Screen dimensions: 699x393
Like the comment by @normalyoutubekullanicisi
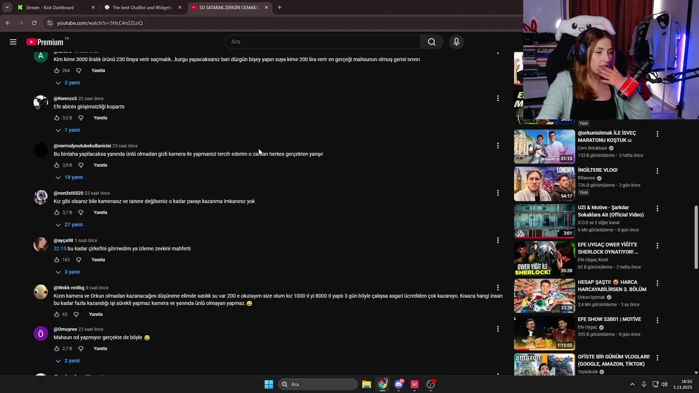(57, 165)
